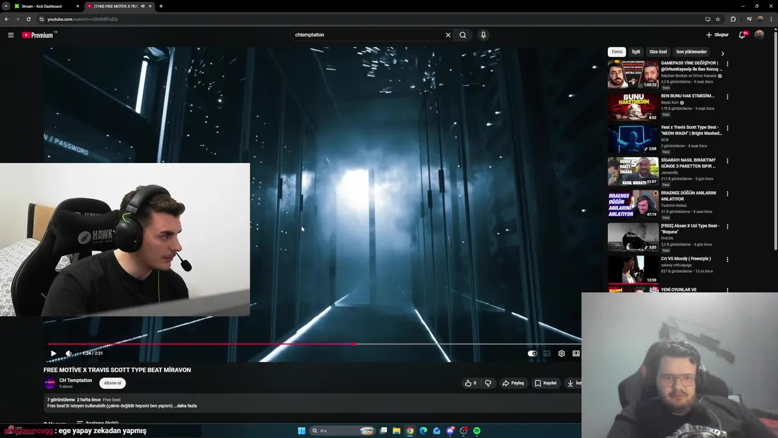Viewport: 778px width, 438px height.
Task: Open options for NEON WASH type beat video
Action: pyautogui.click(x=728, y=128)
